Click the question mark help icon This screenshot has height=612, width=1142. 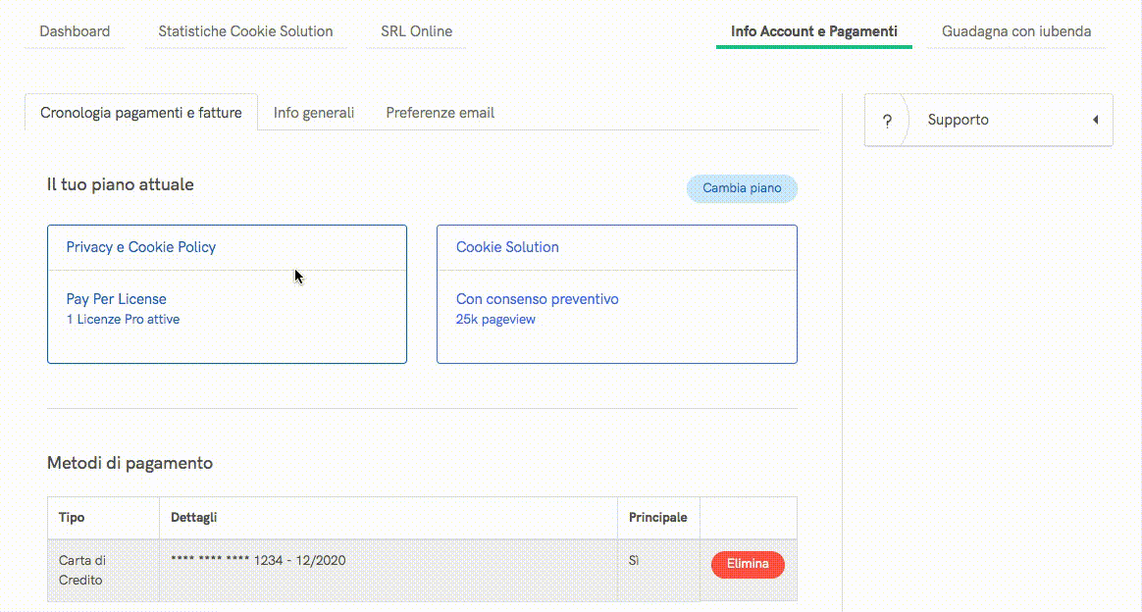(888, 120)
